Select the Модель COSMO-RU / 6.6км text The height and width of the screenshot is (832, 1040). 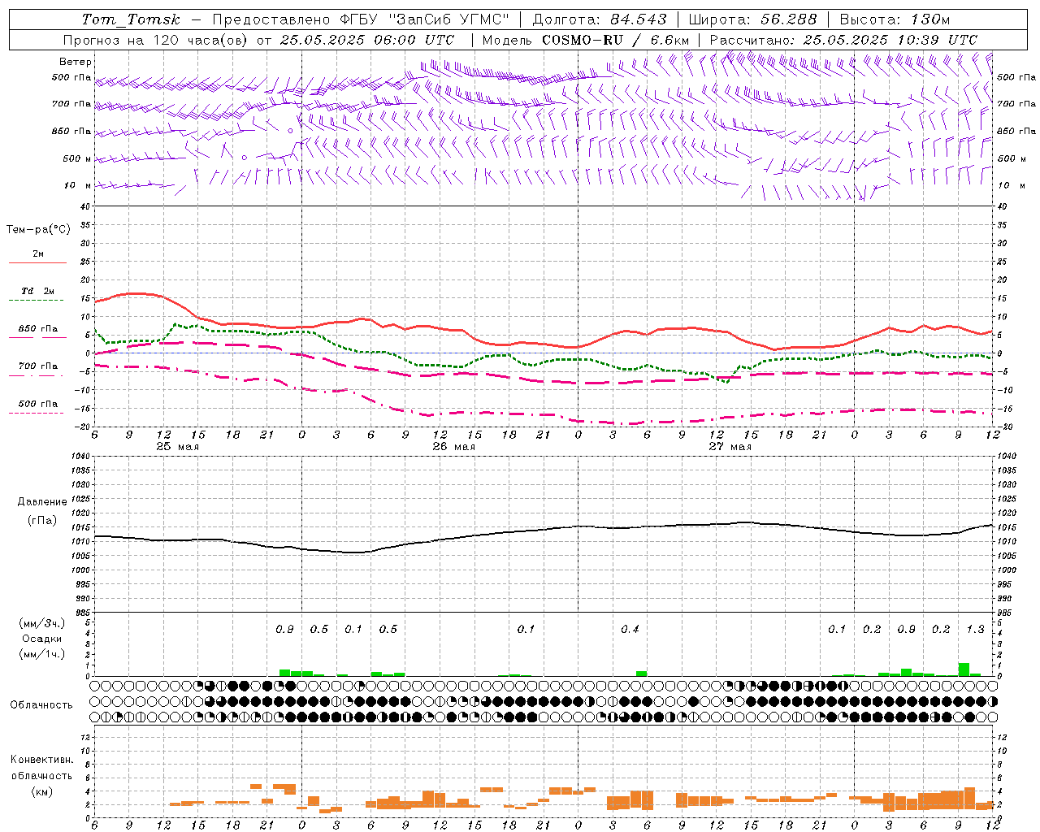coord(586,40)
